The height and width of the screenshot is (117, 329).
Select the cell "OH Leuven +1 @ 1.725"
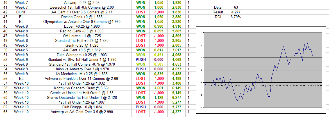(82, 36)
